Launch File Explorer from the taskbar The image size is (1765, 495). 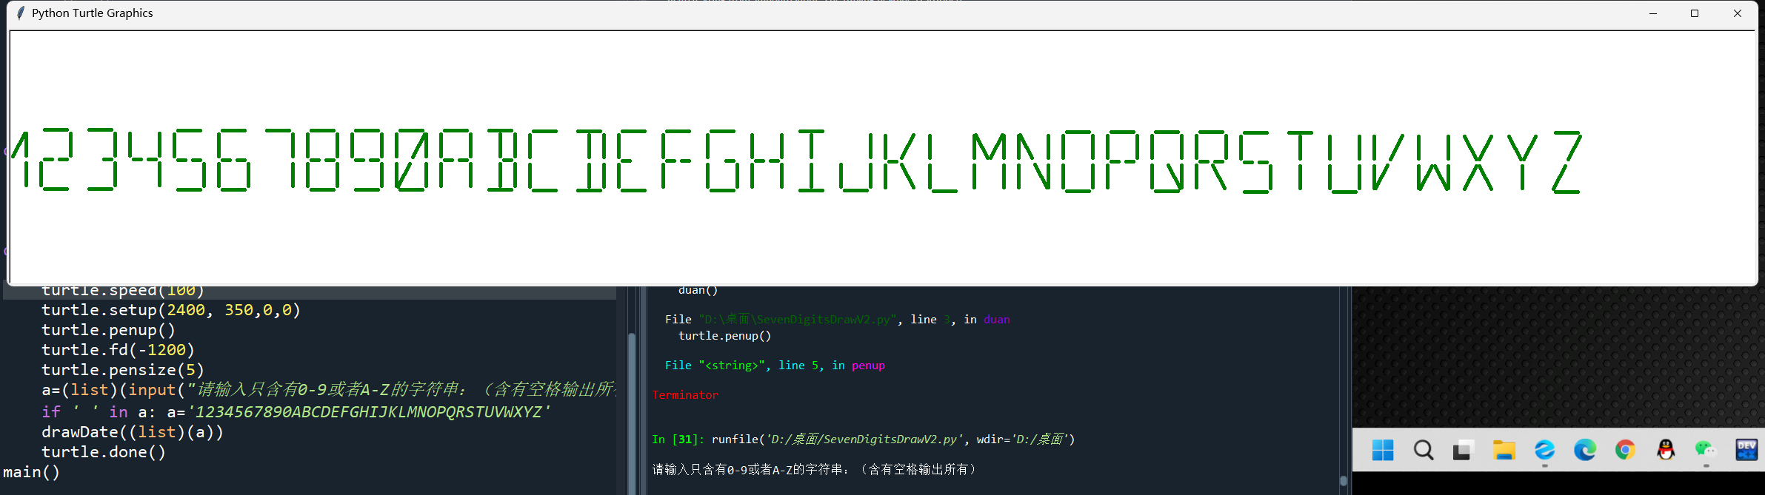1504,450
